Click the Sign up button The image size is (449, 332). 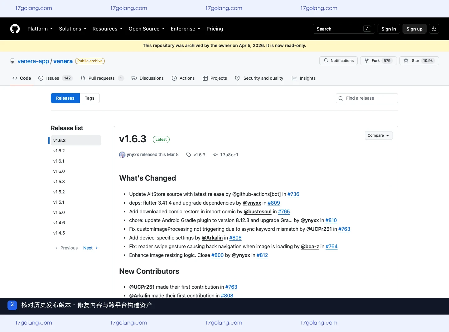point(414,29)
